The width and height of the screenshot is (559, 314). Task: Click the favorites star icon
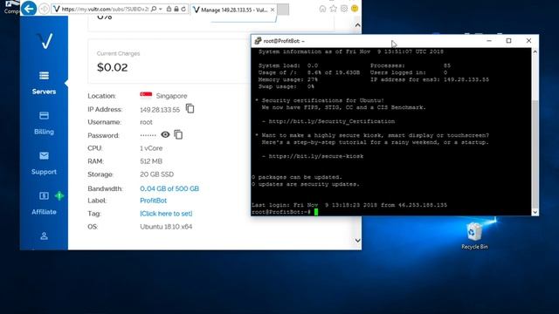(x=333, y=9)
